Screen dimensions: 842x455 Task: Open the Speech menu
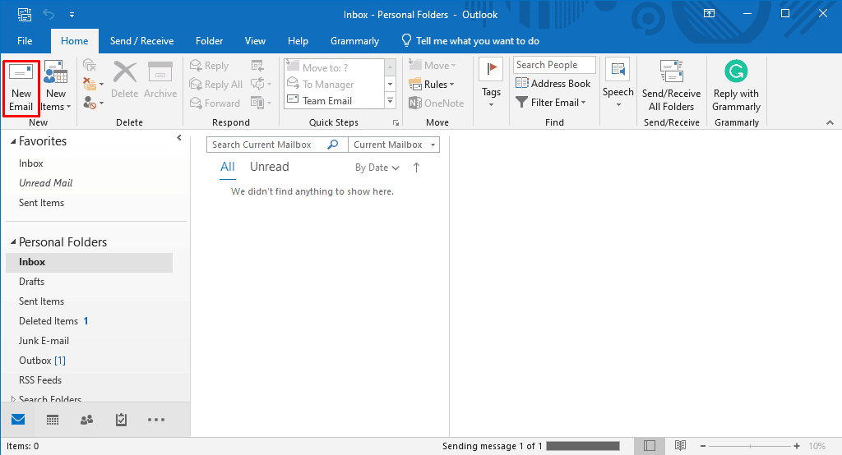coord(618,83)
